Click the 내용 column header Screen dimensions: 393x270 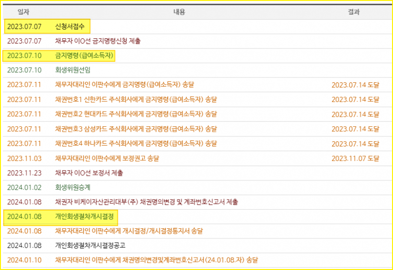179,12
